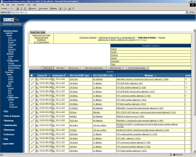Click drill-down arrow on FTP CWD overflow attempt row

[x=32, y=100]
